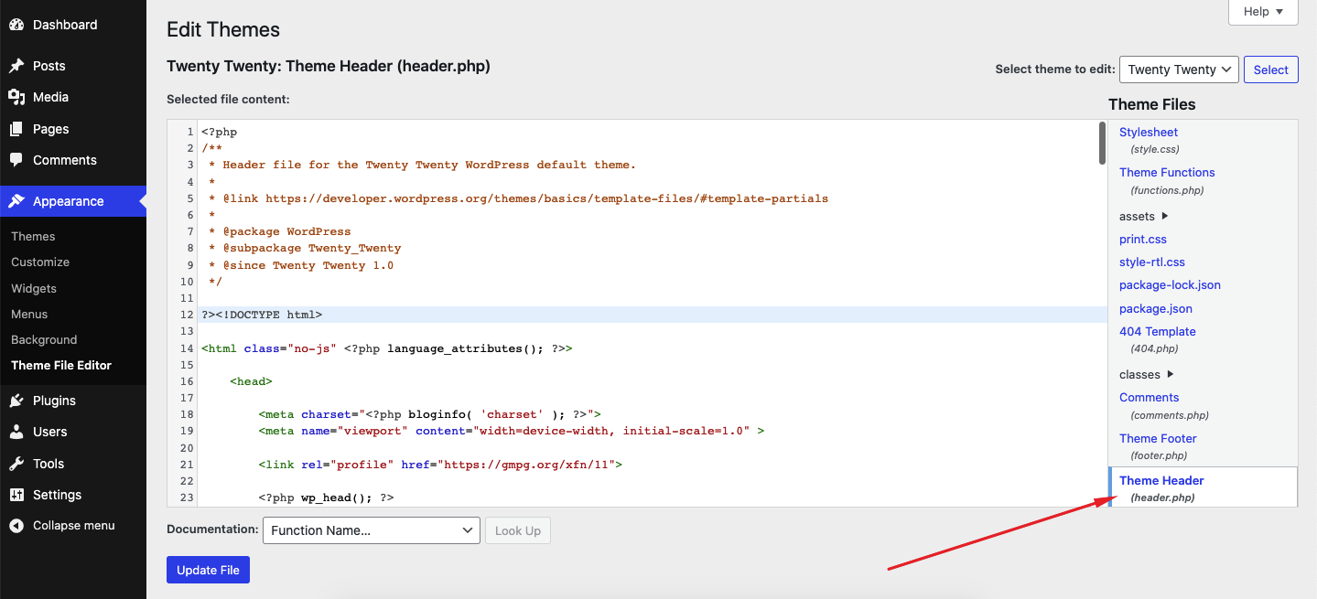Select the Dashboard icon in sidebar
1317x599 pixels.
[x=16, y=24]
